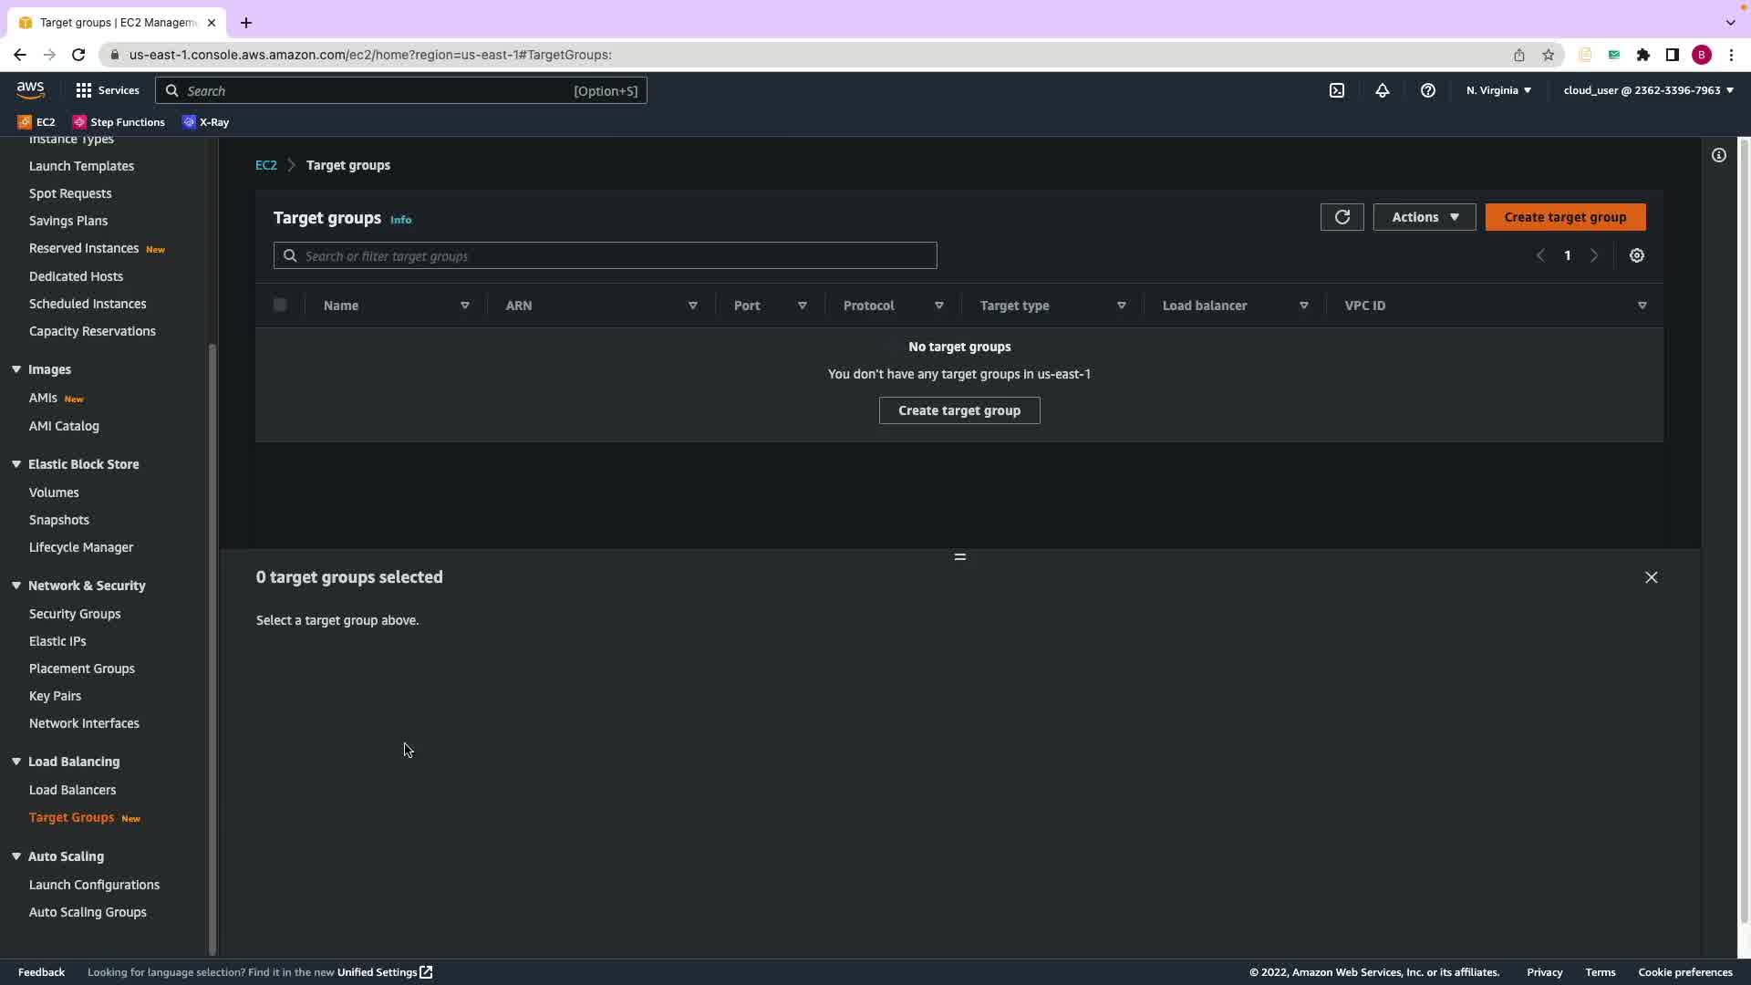
Task: Open table preferences gear icon
Action: coord(1637,255)
